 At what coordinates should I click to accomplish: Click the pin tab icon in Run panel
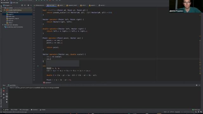pyautogui.click(x=4, y=98)
